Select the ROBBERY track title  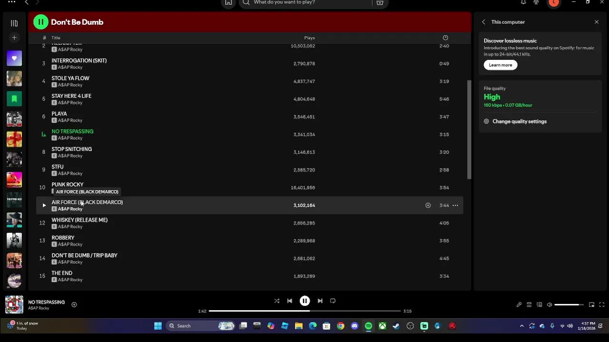[63, 238]
